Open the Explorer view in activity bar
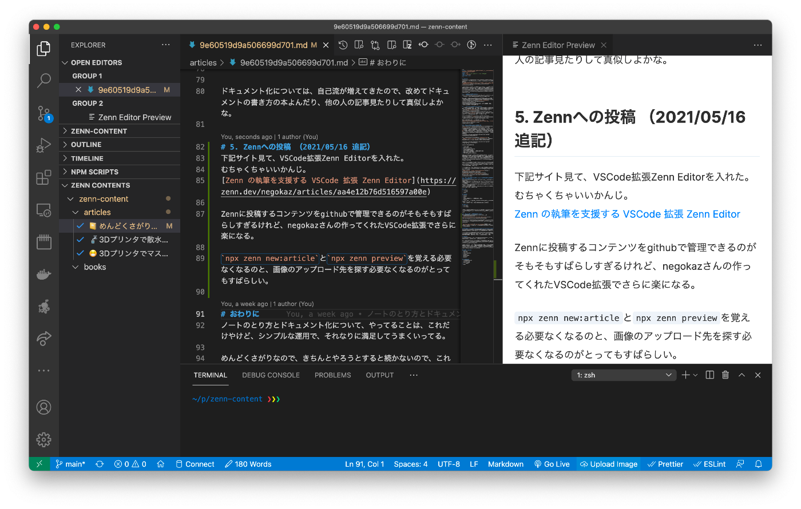Image resolution: width=801 pixels, height=509 pixels. click(43, 49)
